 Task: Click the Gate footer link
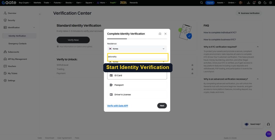40,138
